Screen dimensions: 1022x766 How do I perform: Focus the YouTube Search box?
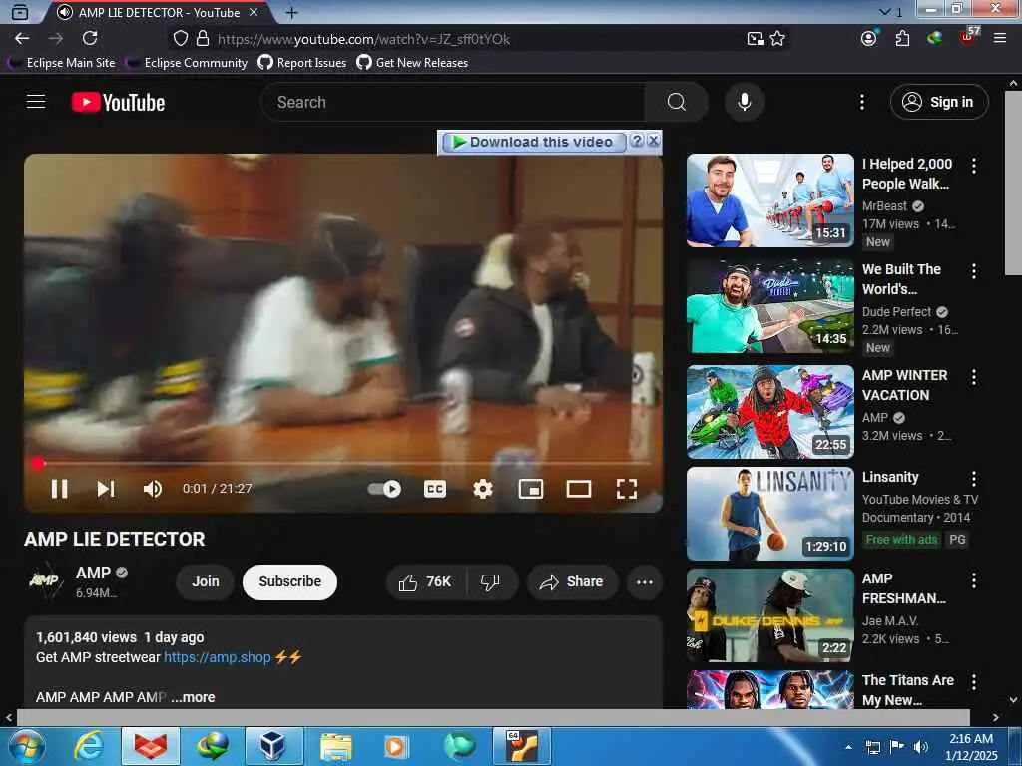click(452, 103)
